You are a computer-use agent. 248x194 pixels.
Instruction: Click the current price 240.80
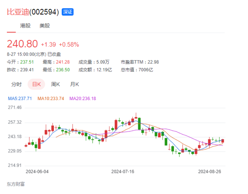pos(22,44)
